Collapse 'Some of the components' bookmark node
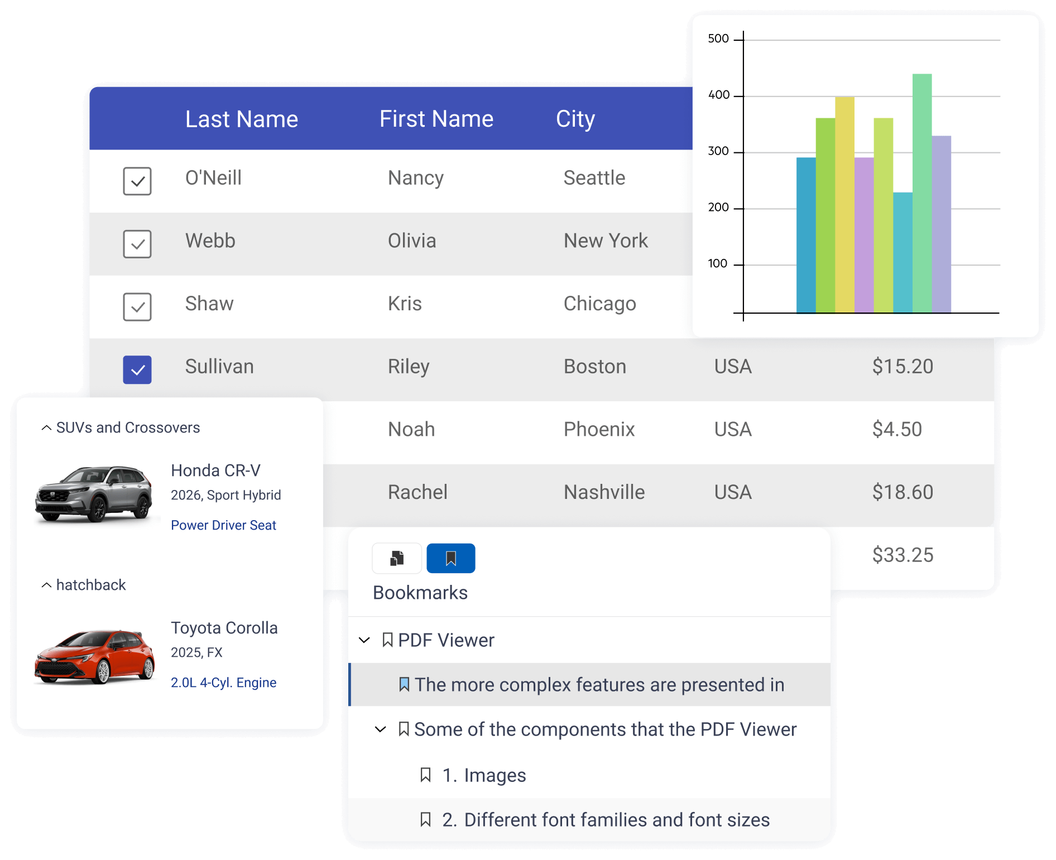 [381, 729]
